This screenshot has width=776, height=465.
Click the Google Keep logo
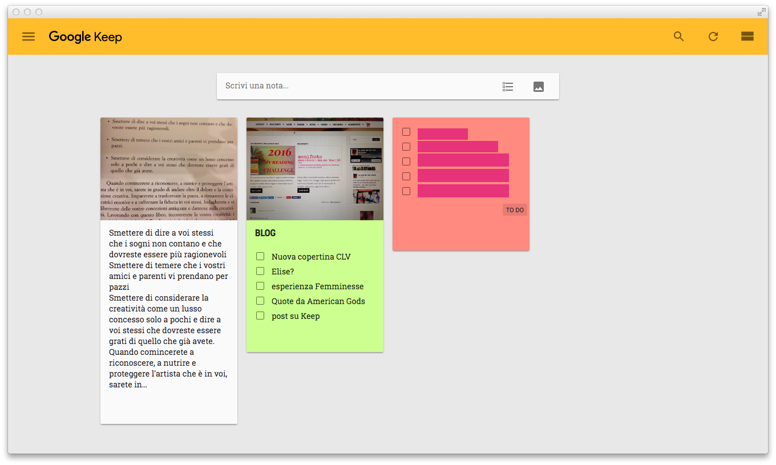tap(86, 37)
